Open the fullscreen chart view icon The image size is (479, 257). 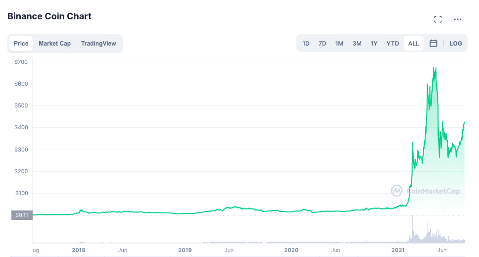click(x=438, y=19)
